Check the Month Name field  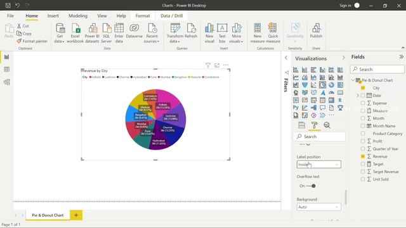point(363,126)
